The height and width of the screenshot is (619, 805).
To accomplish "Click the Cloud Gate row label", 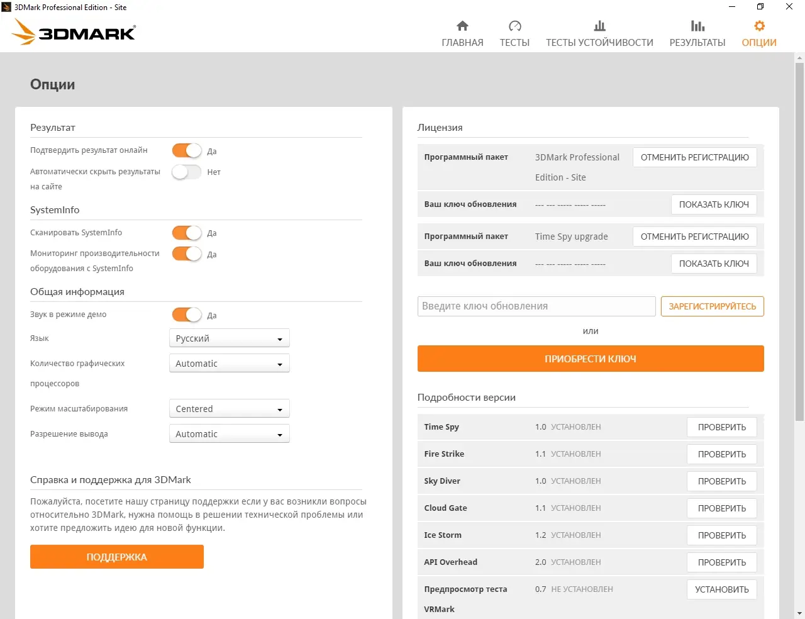I will (x=445, y=508).
